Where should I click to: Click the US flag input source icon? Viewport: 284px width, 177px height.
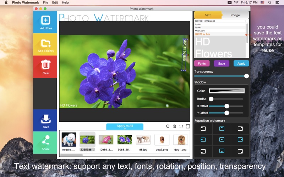click(262, 2)
